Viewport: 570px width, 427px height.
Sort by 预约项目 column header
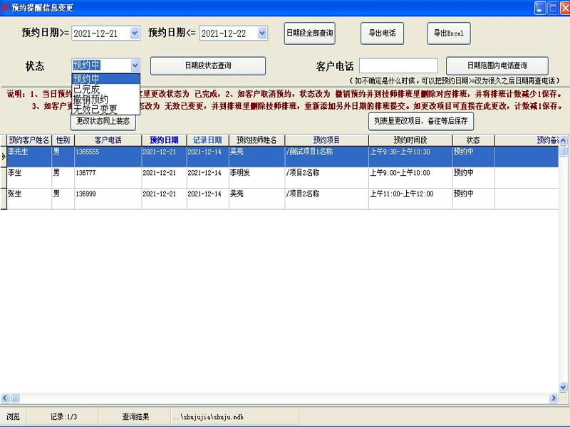326,140
